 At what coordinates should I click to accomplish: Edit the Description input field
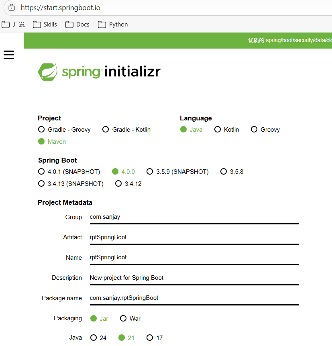pos(194,278)
